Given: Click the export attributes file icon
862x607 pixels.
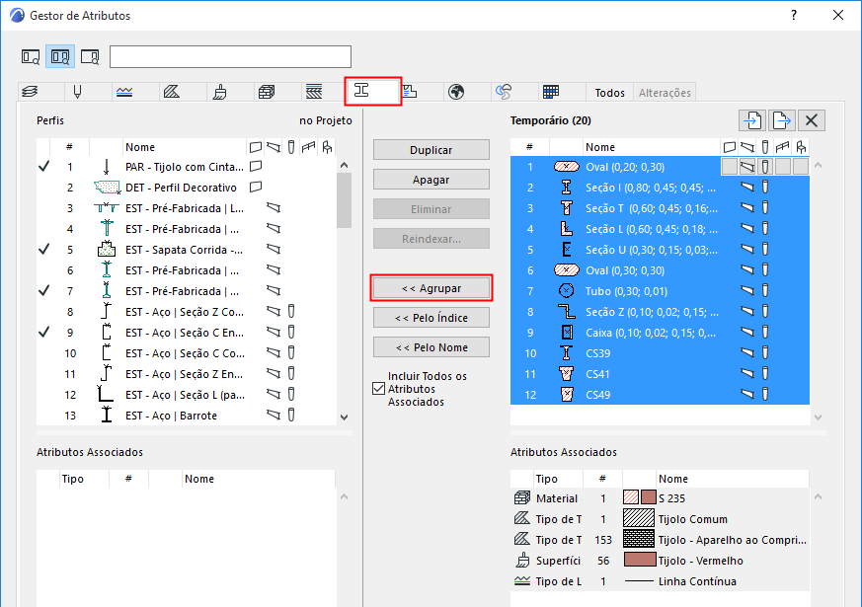Looking at the screenshot, I should click(x=782, y=120).
